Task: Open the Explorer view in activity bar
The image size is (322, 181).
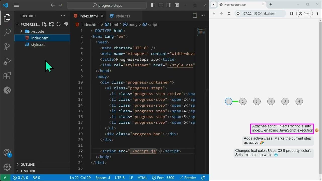Action: click(x=7, y=18)
